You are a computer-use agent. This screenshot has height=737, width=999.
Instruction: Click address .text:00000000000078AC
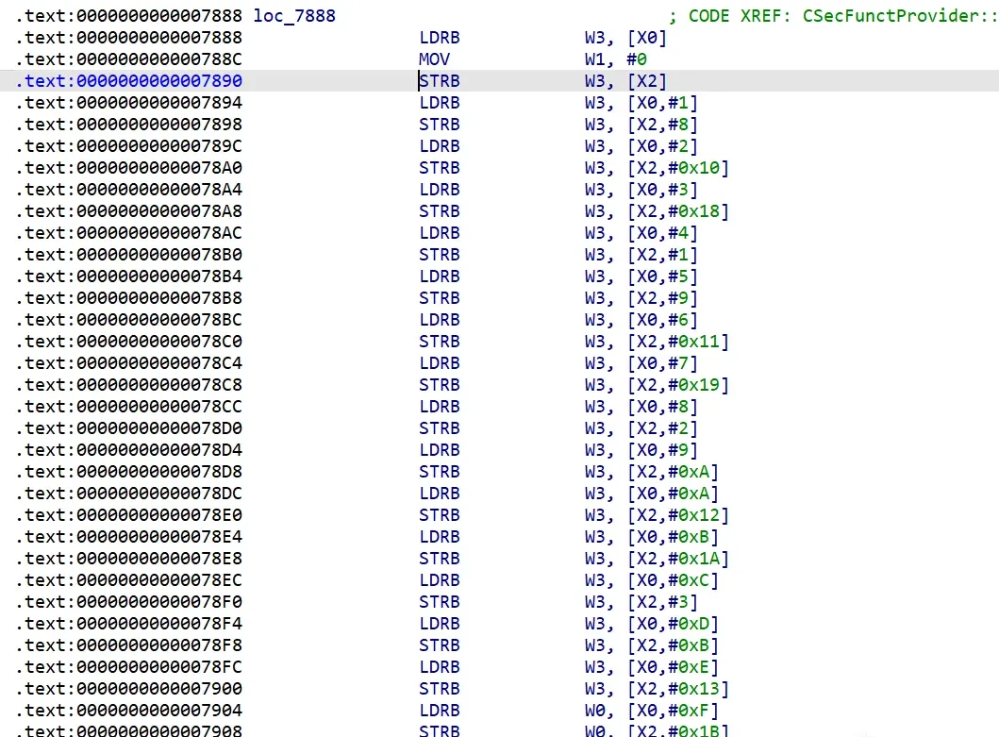click(x=128, y=233)
